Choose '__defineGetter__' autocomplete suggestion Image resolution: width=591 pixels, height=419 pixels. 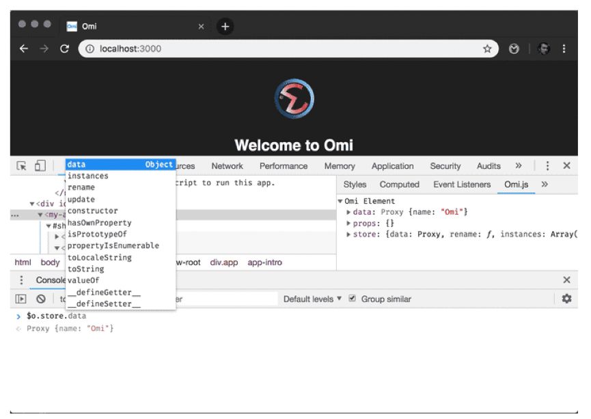coord(121,293)
